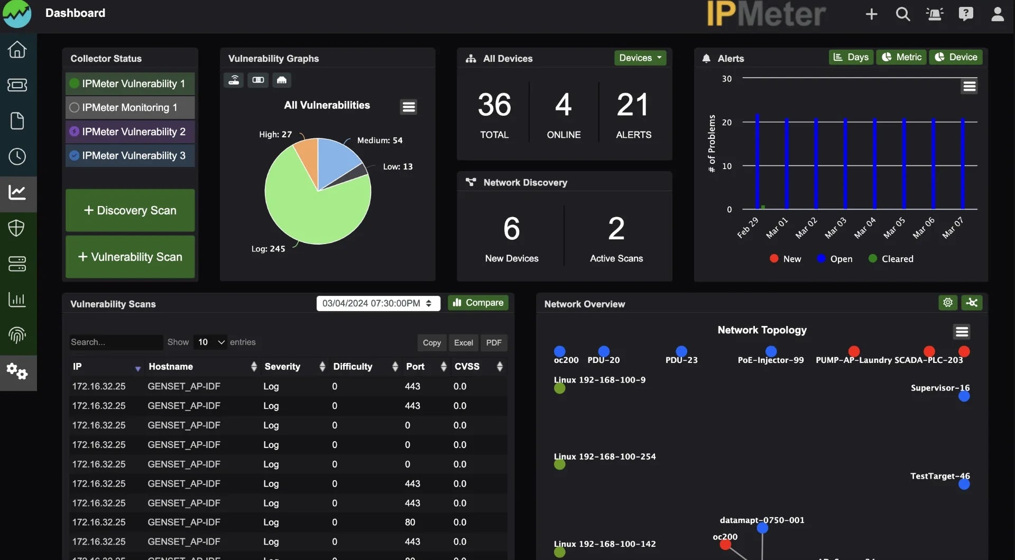Viewport: 1015px width, 560px height.
Task: Select the third graph icon in Vulnerability Graphs
Action: [x=282, y=80]
